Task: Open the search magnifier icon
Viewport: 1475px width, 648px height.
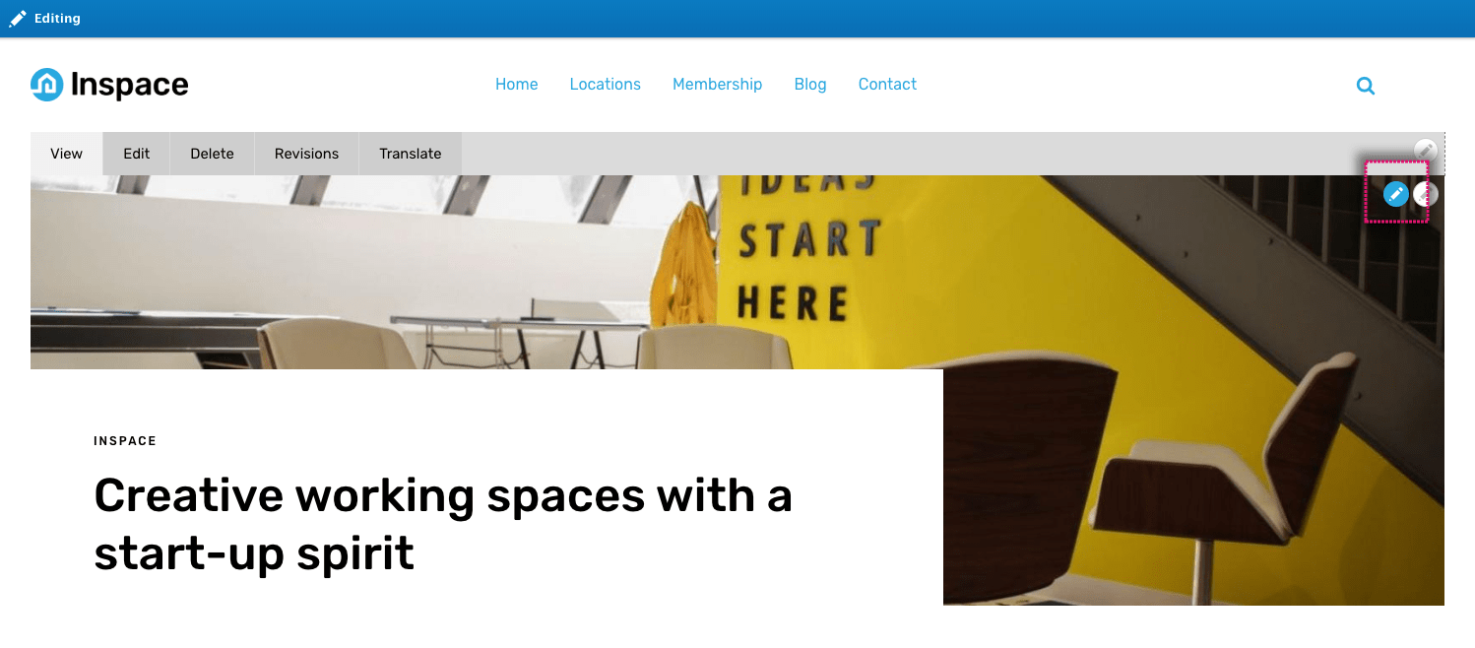Action: [1366, 86]
